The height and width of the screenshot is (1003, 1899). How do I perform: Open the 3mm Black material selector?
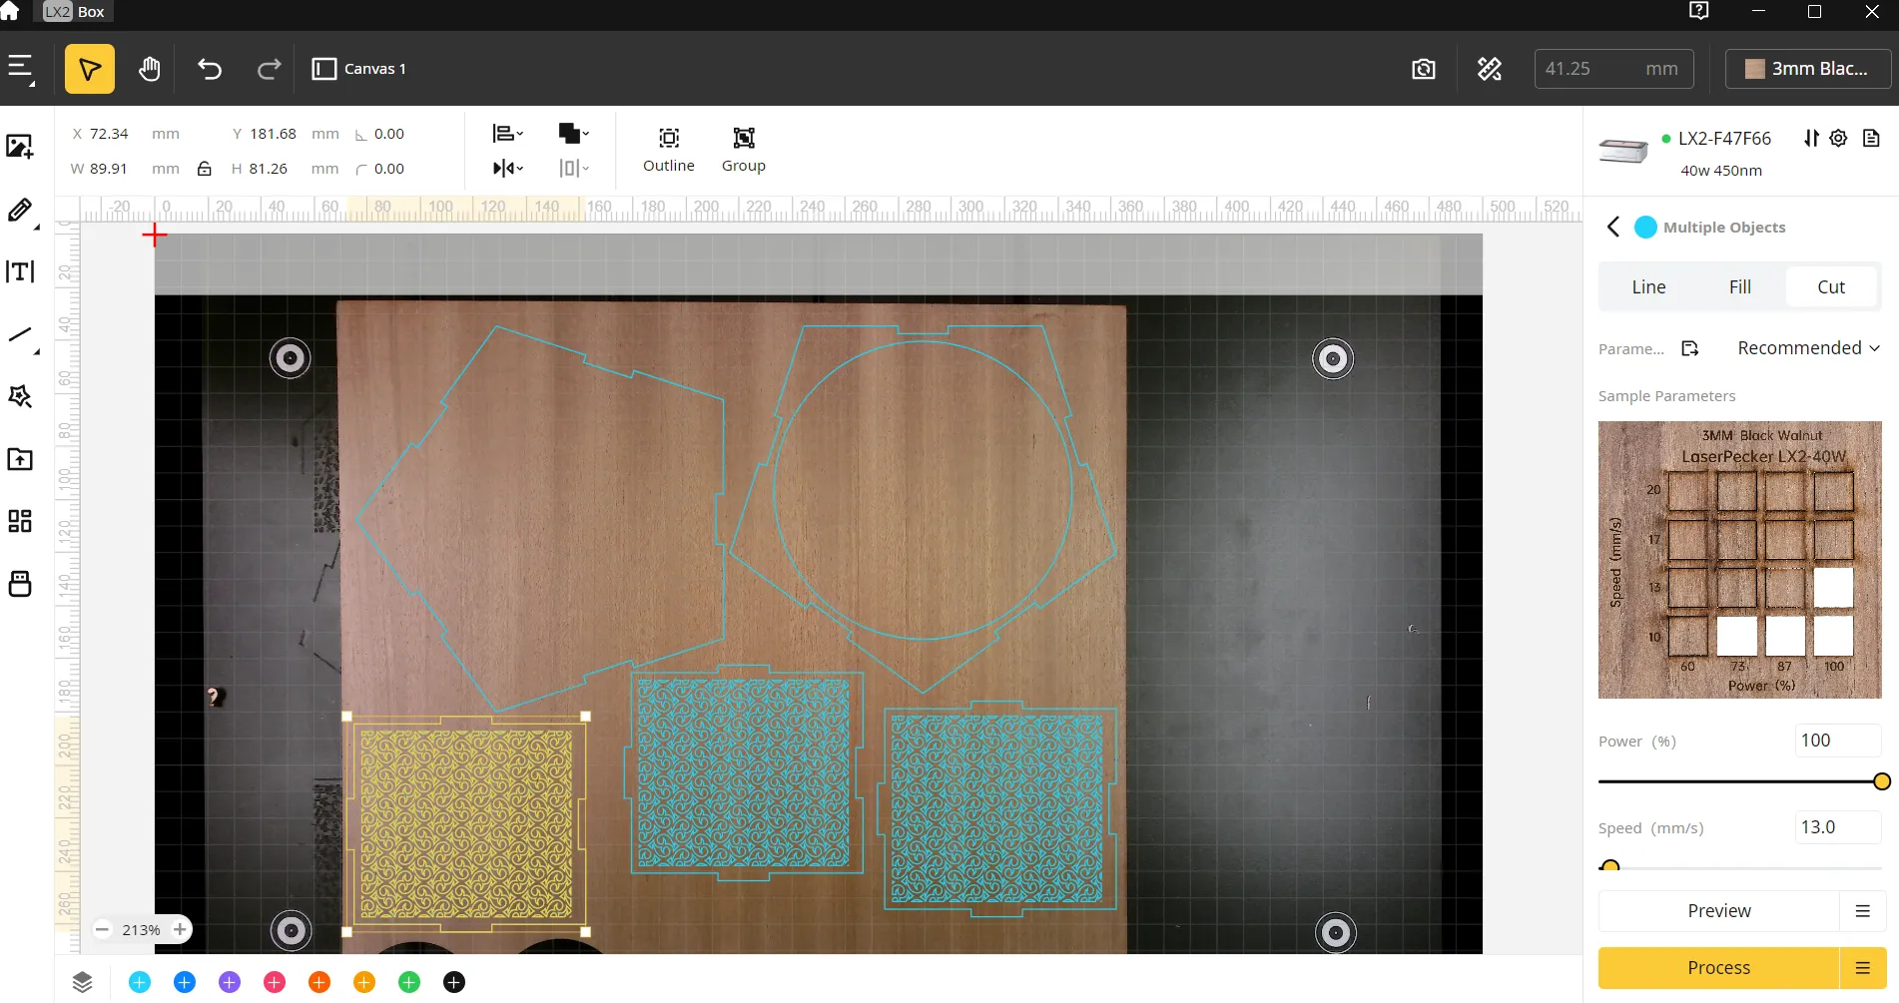[1808, 69]
